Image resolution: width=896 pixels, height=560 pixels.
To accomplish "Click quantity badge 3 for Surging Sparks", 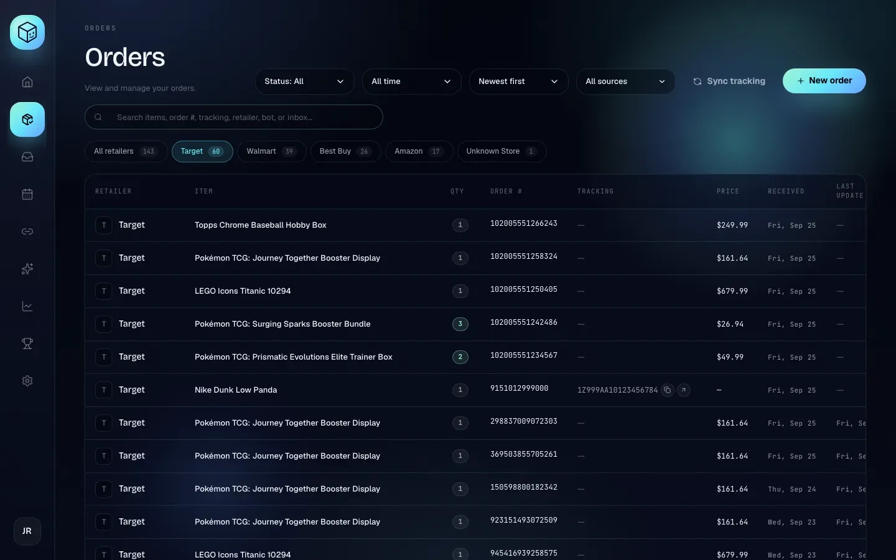I will tap(460, 324).
